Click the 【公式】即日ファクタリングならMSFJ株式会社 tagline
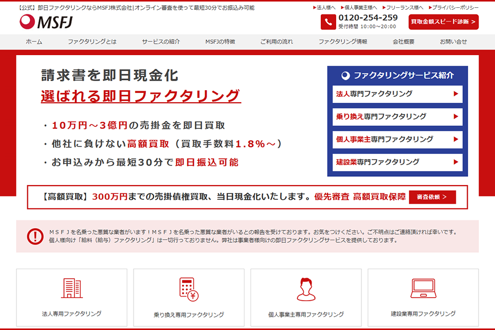Screen dimensions: 495x330 pyautogui.click(x=136, y=8)
